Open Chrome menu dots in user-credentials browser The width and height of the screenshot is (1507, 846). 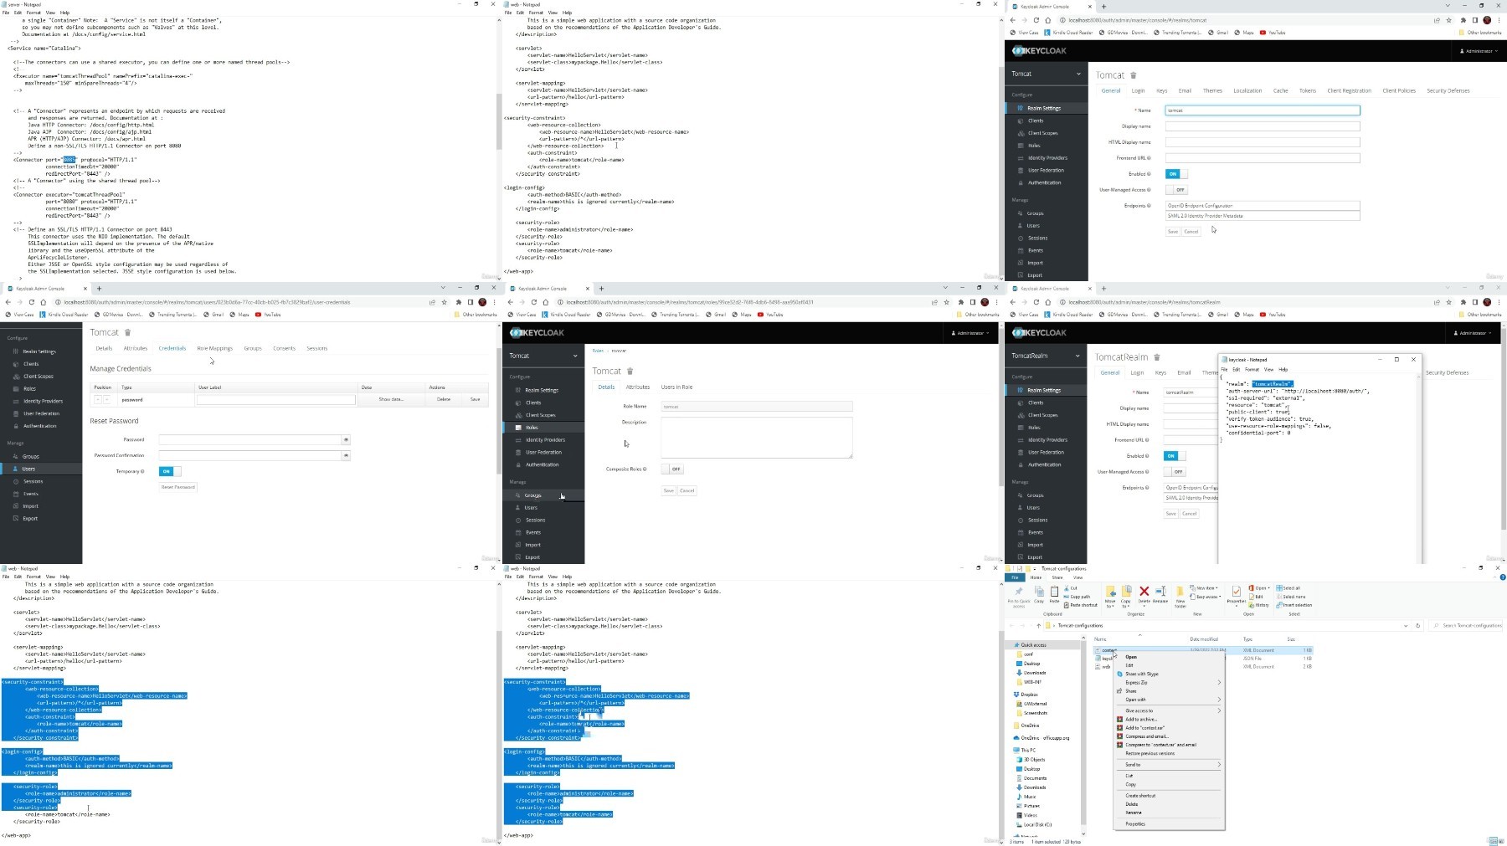[x=493, y=302]
